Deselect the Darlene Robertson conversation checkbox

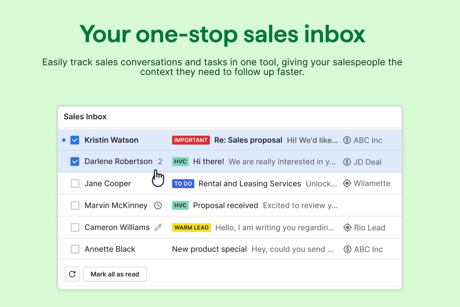(x=75, y=162)
